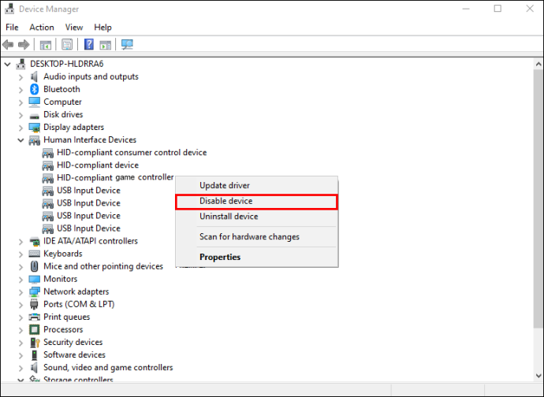
Task: Click the Software devices icon
Action: (x=34, y=354)
